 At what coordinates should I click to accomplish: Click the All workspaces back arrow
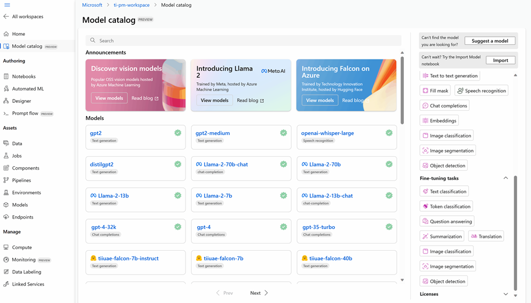pos(6,17)
